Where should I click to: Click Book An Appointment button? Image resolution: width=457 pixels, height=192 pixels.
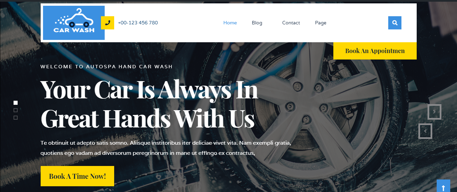(x=375, y=51)
